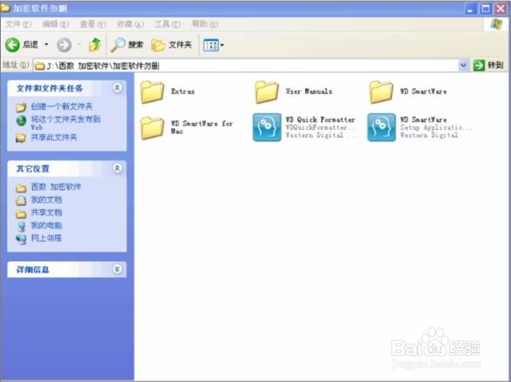
Task: Click the WD SmartWare for Mac name label
Action: 201,127
